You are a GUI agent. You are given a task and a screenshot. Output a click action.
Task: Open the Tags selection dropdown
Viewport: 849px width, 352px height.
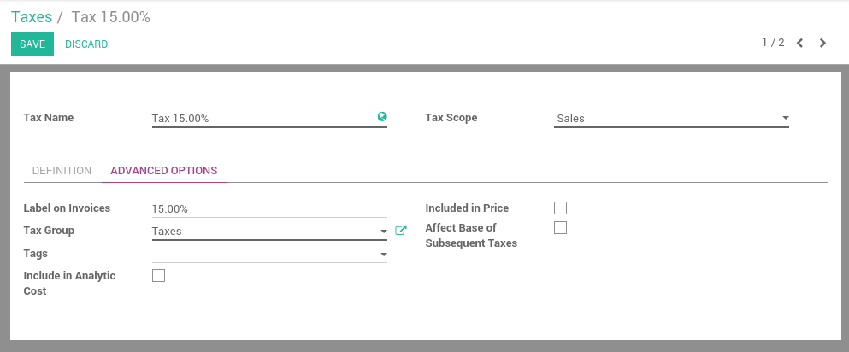(383, 255)
